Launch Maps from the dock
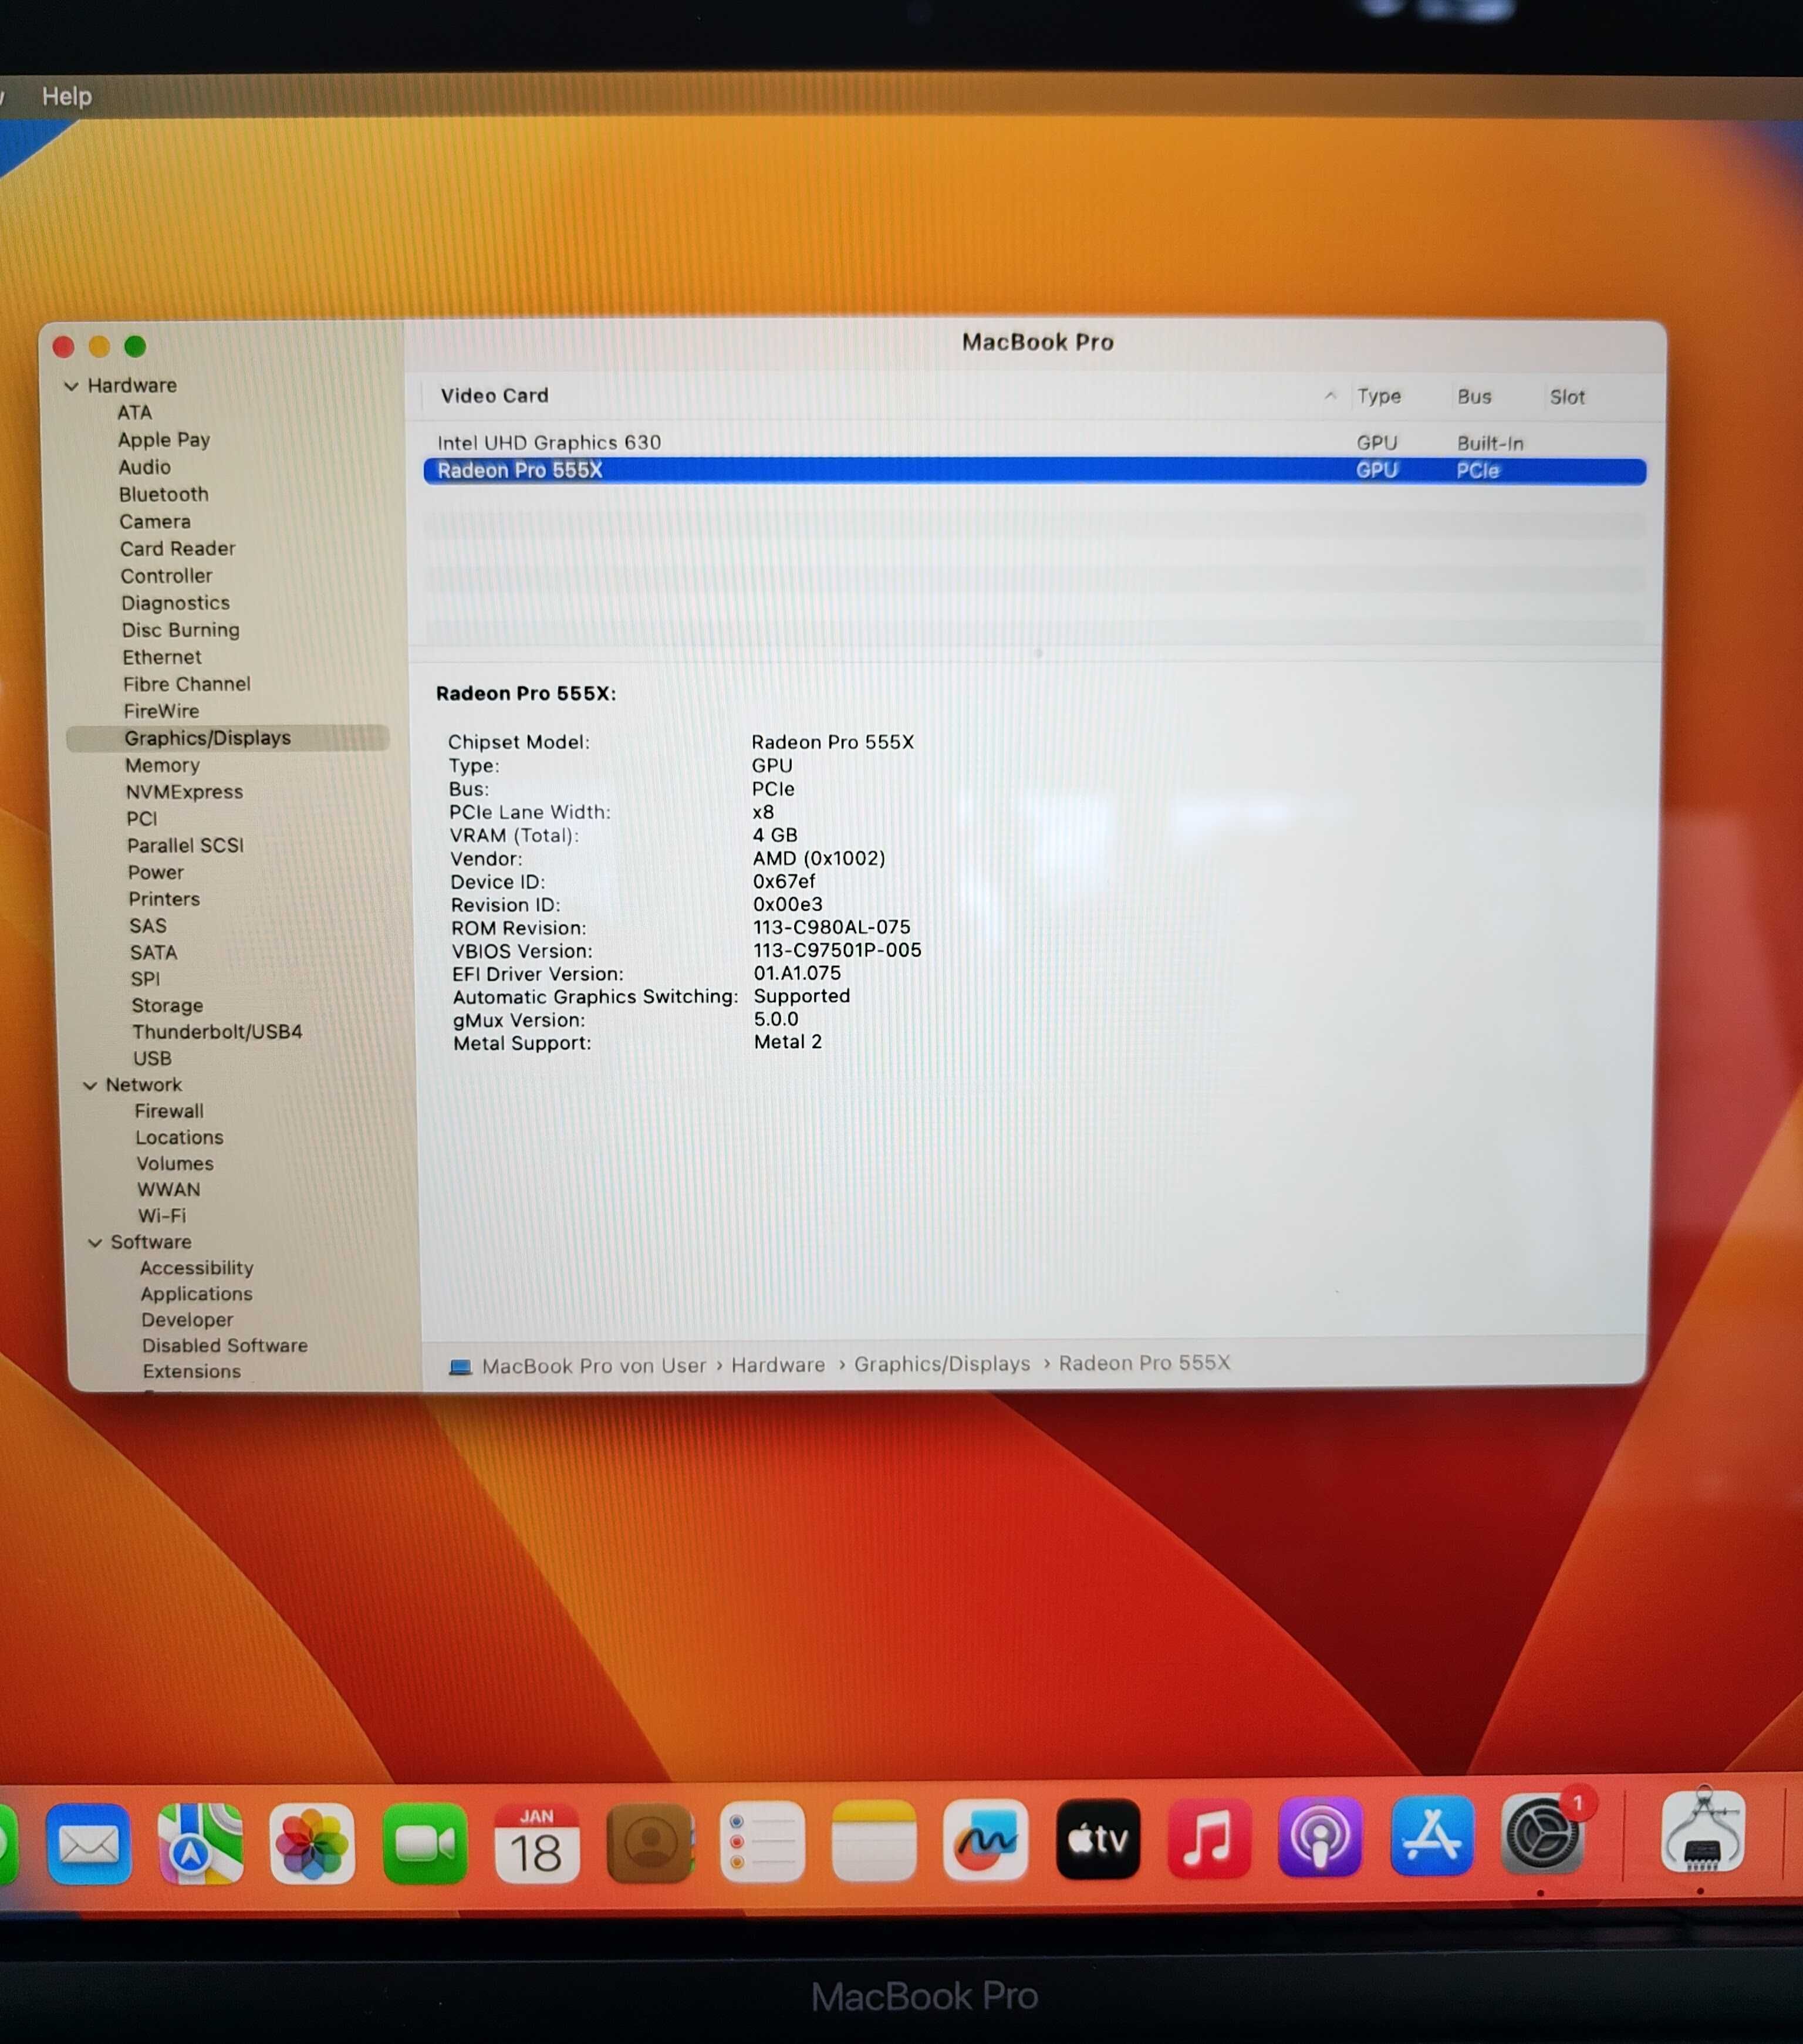The width and height of the screenshot is (1803, 2044). (x=200, y=1844)
